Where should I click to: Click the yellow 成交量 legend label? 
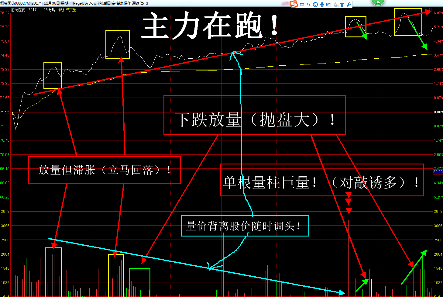tap(71, 10)
